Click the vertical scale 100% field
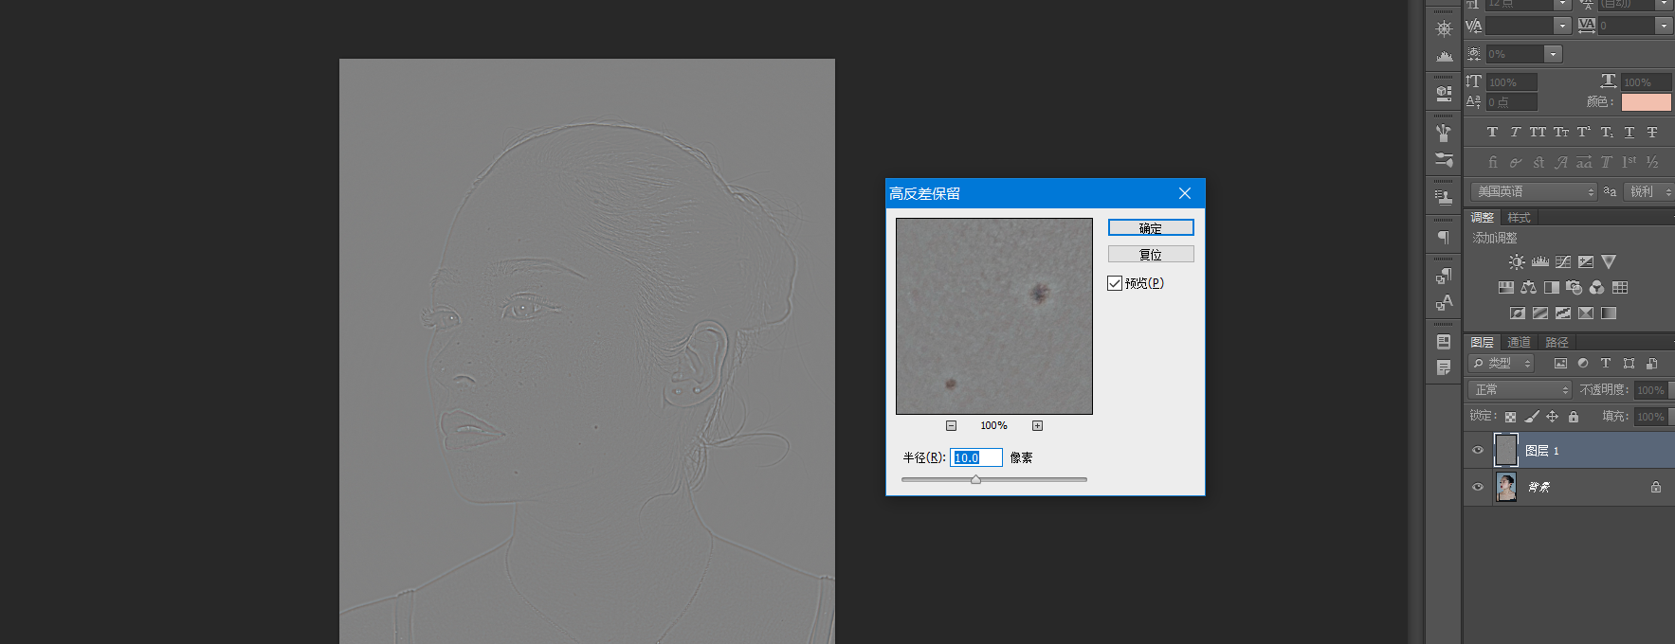Viewport: 1675px width, 644px height. (1511, 83)
